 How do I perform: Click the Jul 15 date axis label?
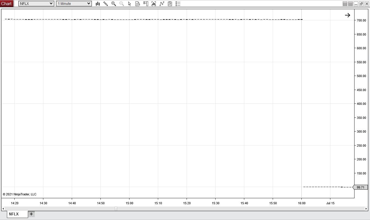tap(330, 203)
